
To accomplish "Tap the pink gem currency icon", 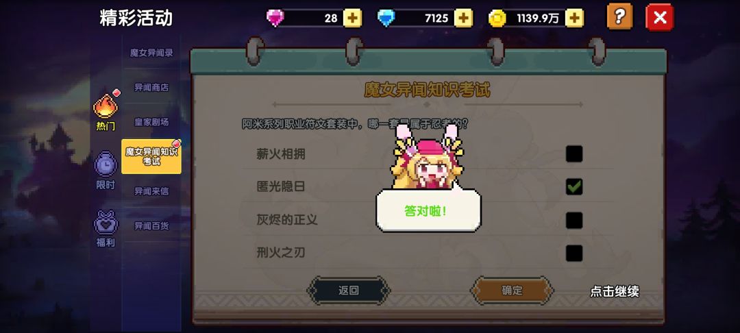I will (275, 18).
